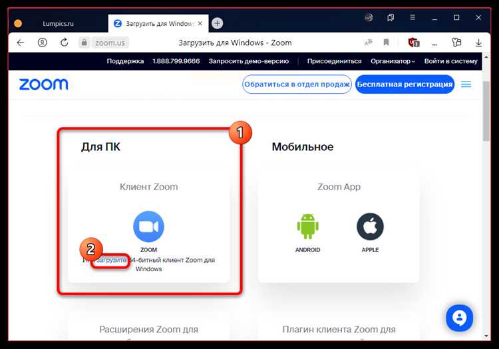Click the blue Zoom camera client icon
Viewport: 499px width, 349px height.
pos(148,227)
